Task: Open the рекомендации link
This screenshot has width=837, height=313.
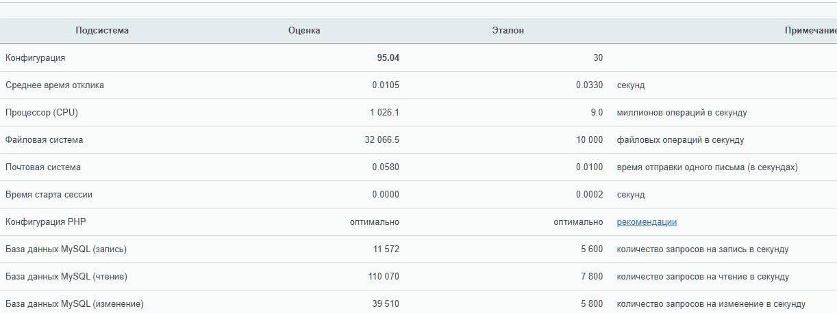Action: pyautogui.click(x=646, y=222)
